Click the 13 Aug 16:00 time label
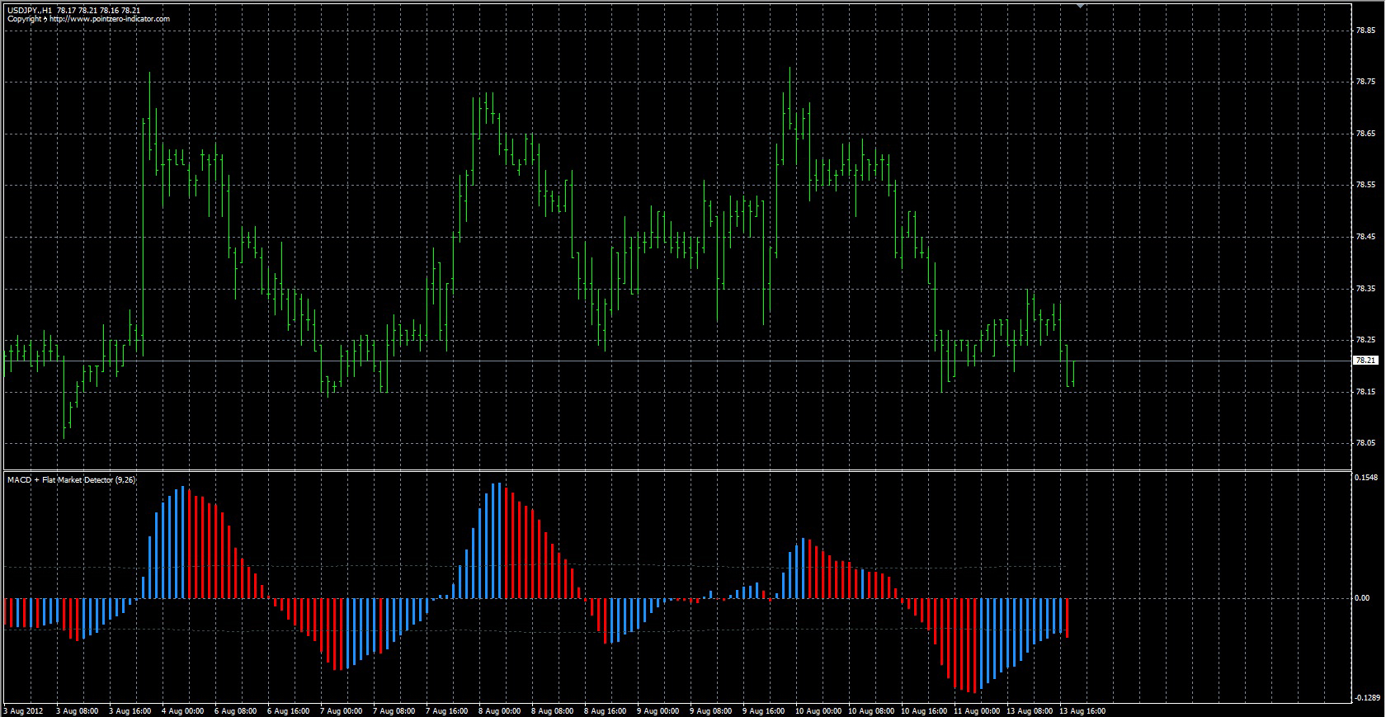The width and height of the screenshot is (1386, 717). click(x=1083, y=710)
